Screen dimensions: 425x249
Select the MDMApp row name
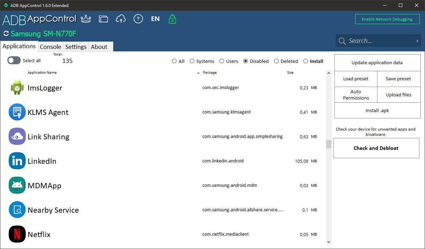[44, 186]
